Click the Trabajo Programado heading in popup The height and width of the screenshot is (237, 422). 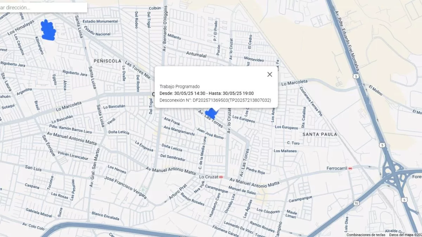[x=179, y=86]
